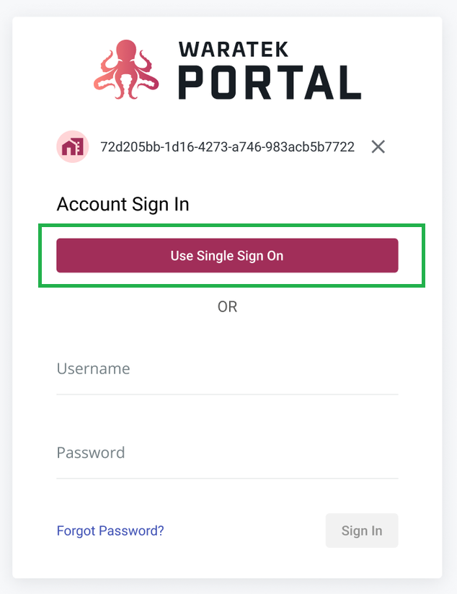This screenshot has height=594, width=457.
Task: Click the pink circular tenant avatar
Action: coord(72,146)
